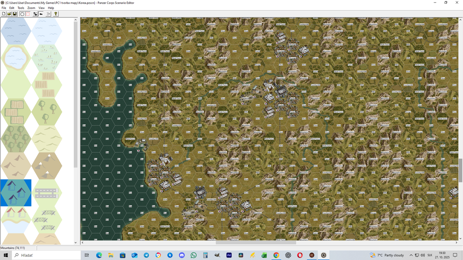Open a scenario file via folder icon
The width and height of the screenshot is (463, 260).
9,14
